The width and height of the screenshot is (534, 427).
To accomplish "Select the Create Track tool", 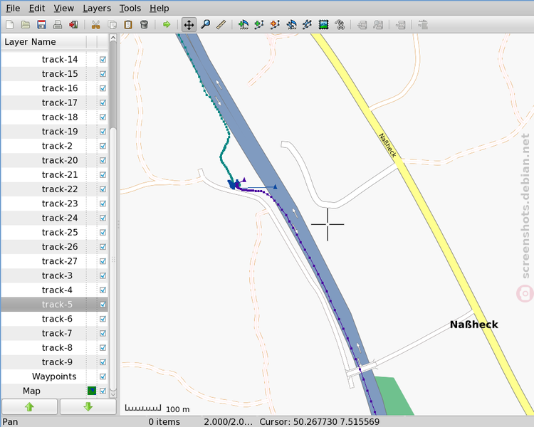I will point(259,24).
